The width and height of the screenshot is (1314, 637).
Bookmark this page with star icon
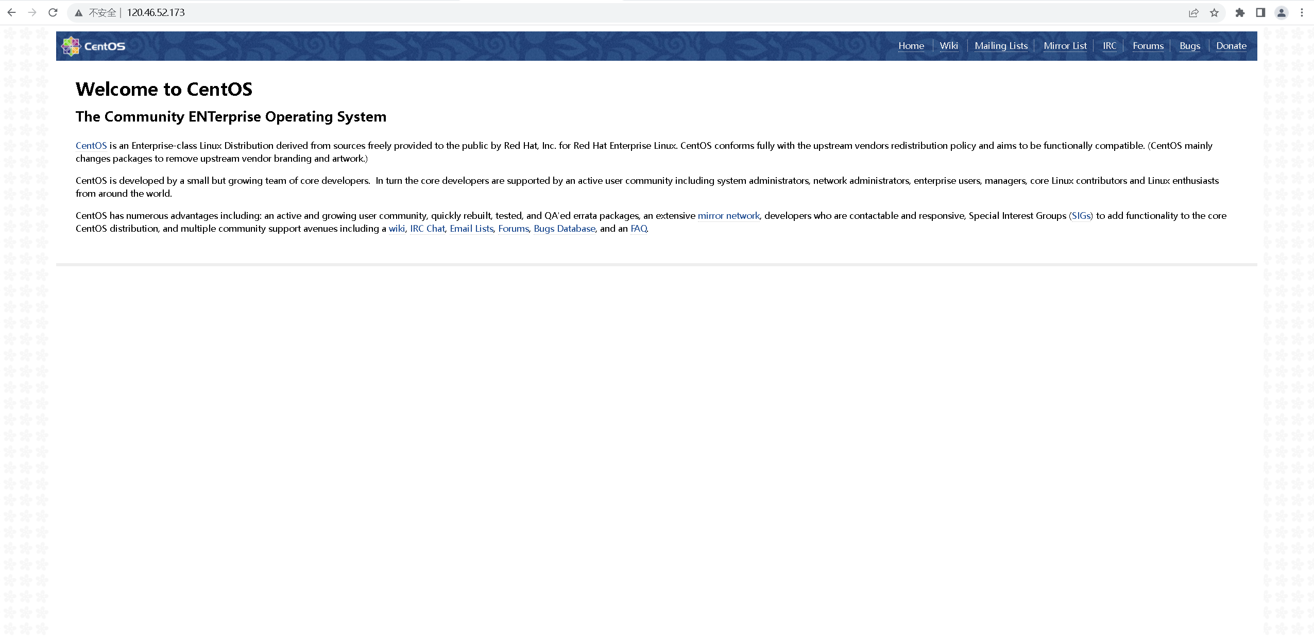(1214, 13)
